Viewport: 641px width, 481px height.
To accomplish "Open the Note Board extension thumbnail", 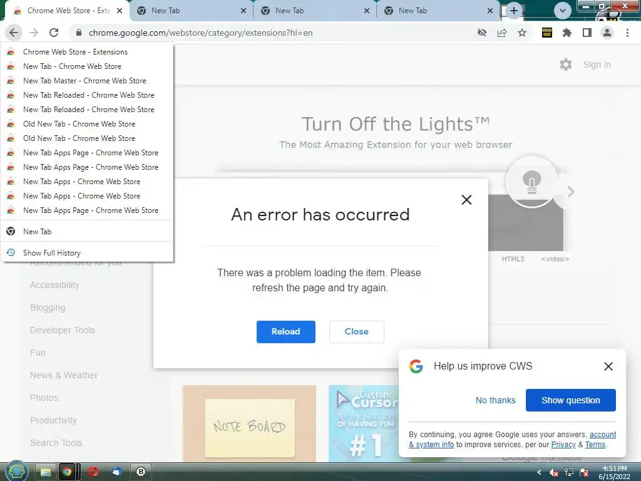I will pos(249,423).
